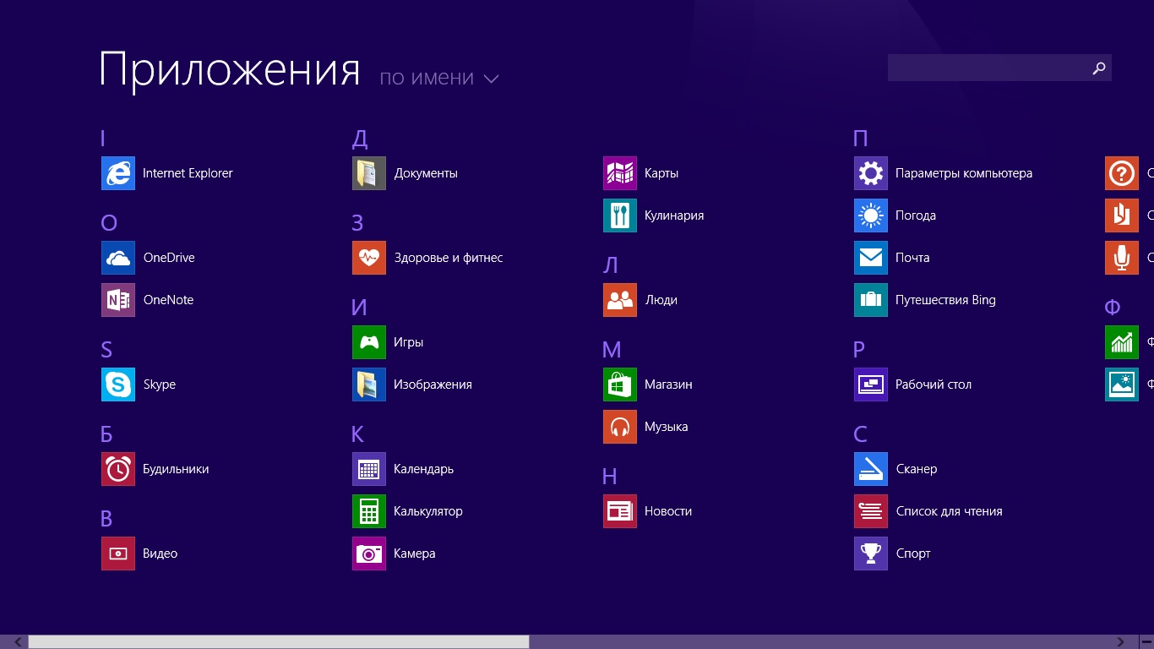
Task: Launch the Спорт app
Action: (x=893, y=554)
